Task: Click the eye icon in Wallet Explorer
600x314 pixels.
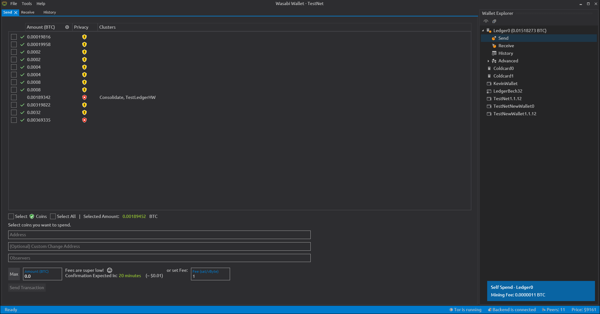Action: 486,21
